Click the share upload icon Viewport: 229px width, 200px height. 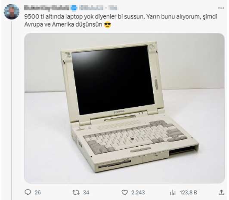221,192
